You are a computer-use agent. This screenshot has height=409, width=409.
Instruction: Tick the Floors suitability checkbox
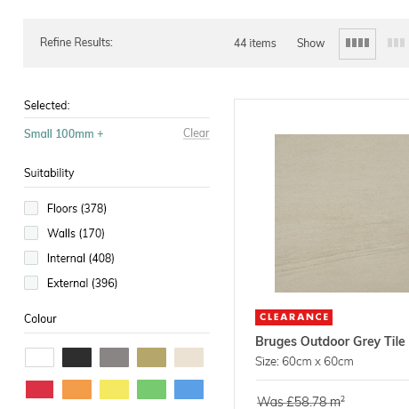(x=31, y=208)
